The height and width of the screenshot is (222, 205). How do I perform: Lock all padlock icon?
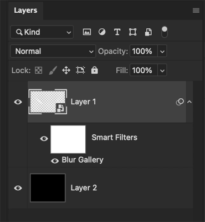click(94, 70)
